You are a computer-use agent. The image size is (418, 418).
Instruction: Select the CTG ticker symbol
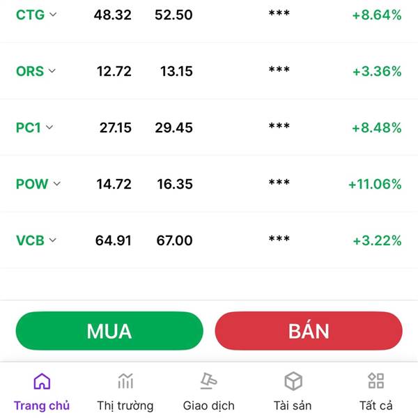(30, 15)
